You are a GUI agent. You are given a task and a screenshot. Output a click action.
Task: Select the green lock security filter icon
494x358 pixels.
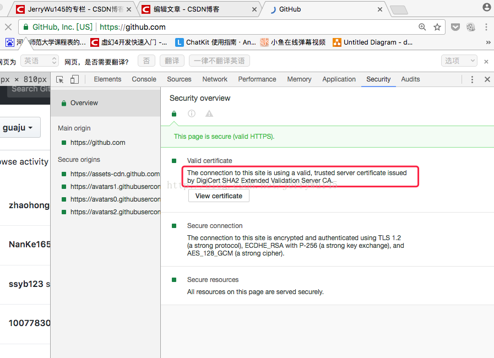click(174, 113)
